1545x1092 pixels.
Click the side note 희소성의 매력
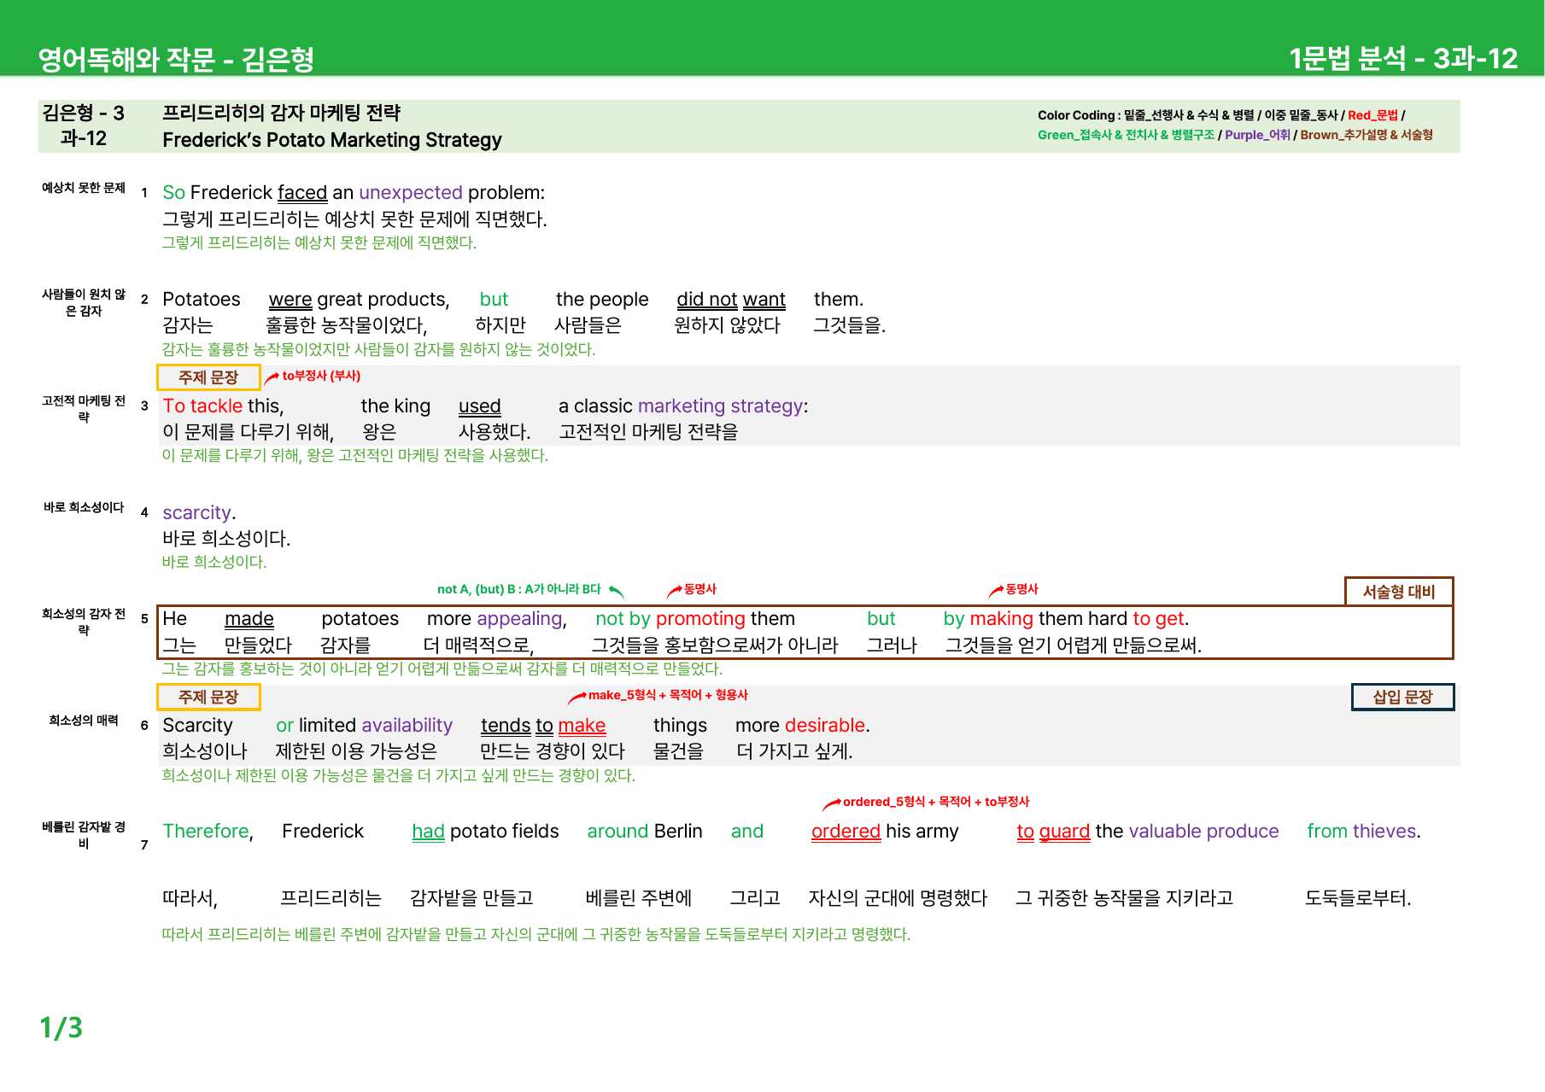[84, 721]
